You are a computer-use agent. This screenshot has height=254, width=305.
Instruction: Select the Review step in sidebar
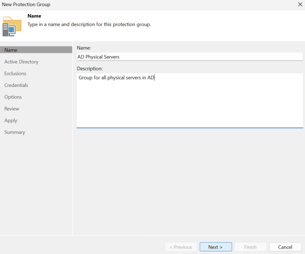pyautogui.click(x=12, y=109)
